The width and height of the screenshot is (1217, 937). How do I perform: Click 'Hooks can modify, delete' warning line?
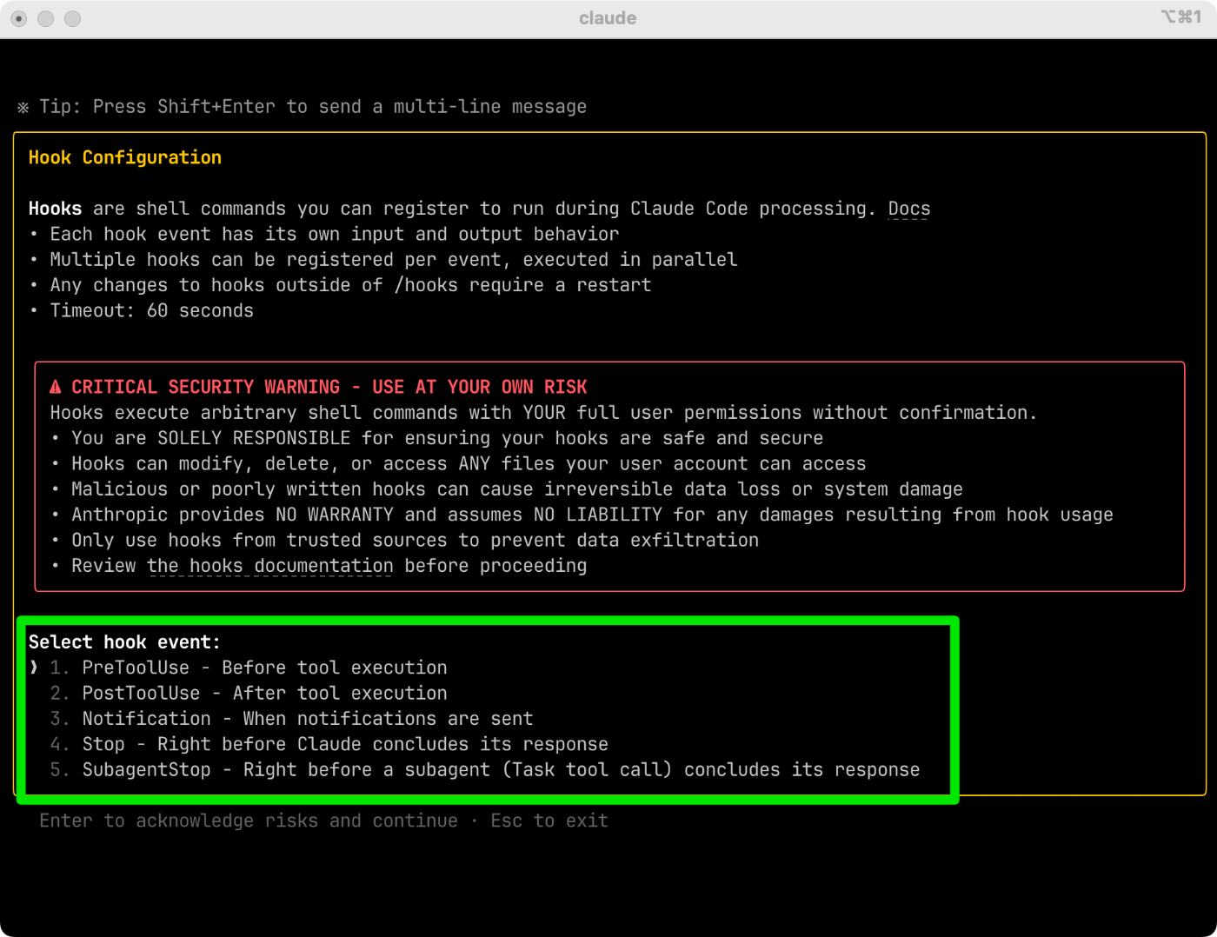469,463
